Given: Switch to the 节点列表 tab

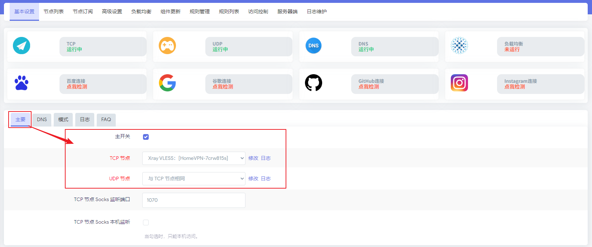Looking at the screenshot, I should (54, 11).
